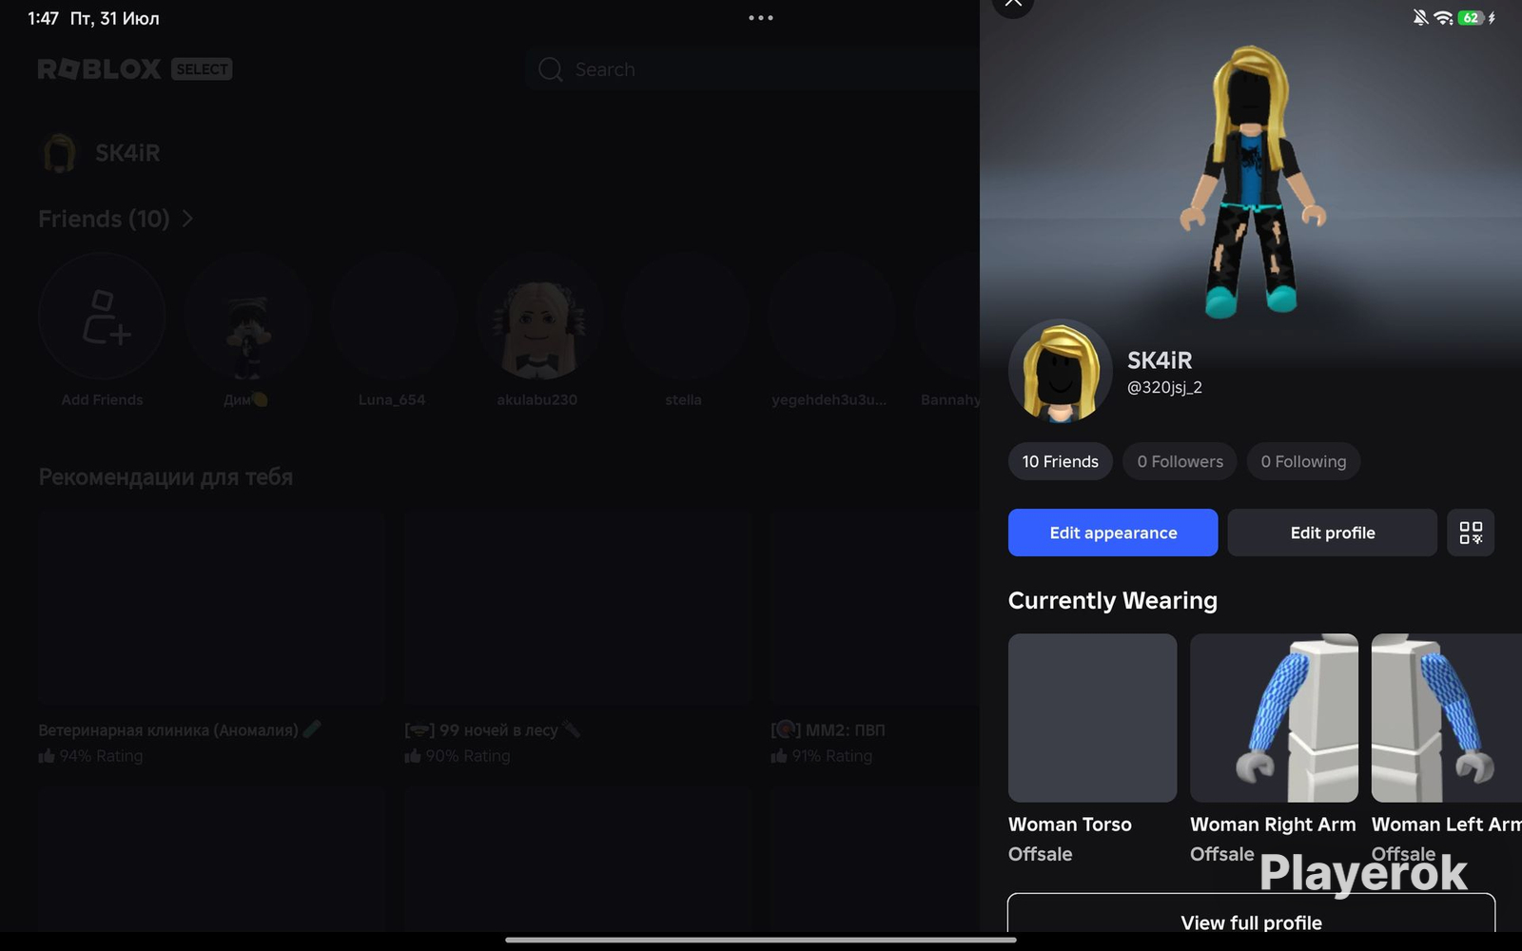The width and height of the screenshot is (1522, 951).
Task: Open the Woman Torso item thumbnail
Action: pyautogui.click(x=1092, y=718)
